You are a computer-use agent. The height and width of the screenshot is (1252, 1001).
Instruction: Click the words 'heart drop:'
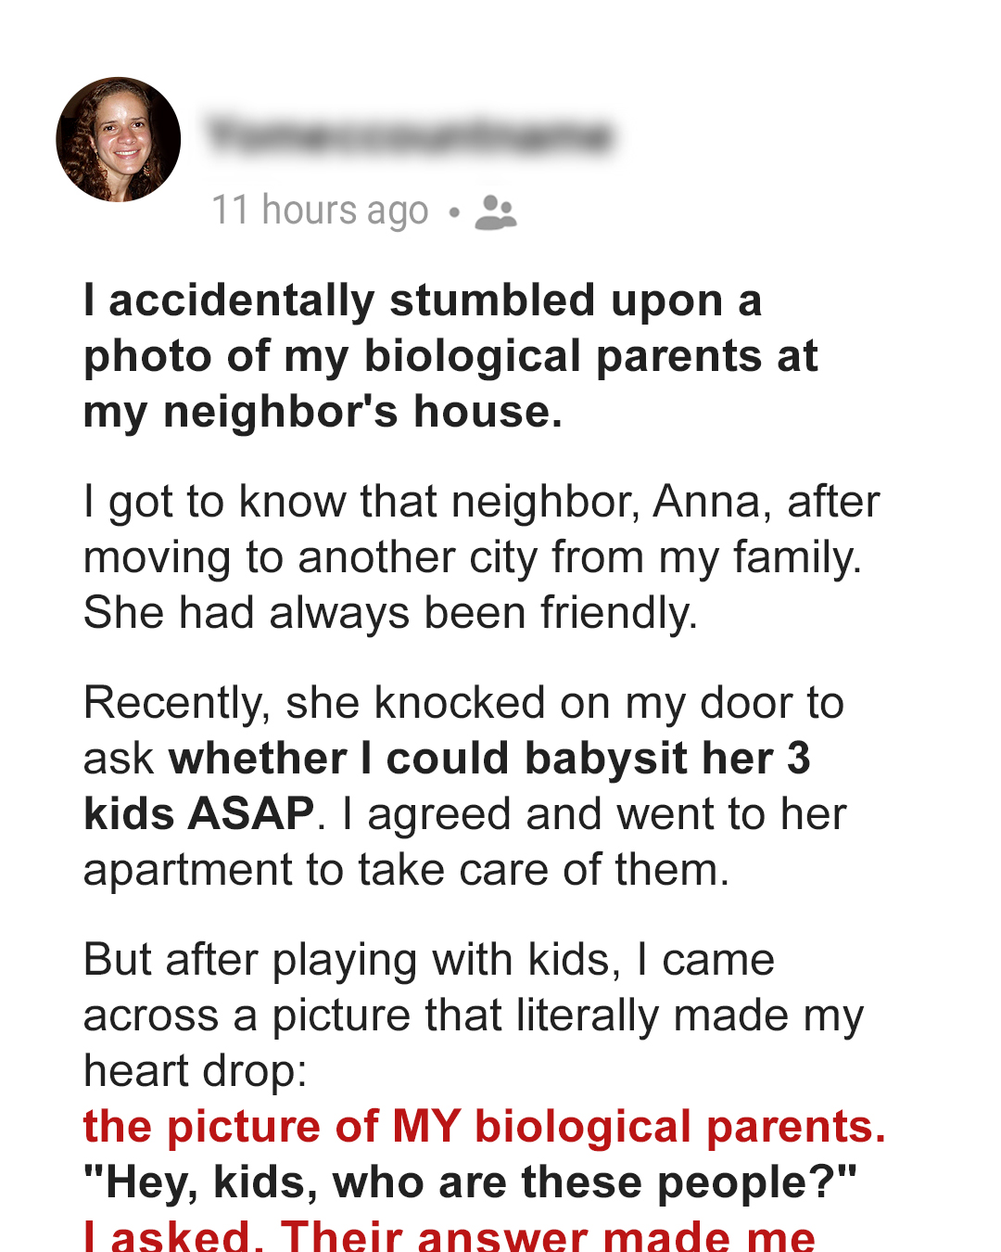[196, 1071]
